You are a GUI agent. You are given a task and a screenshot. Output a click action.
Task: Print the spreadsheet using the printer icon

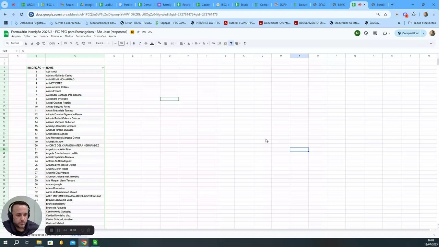pyautogui.click(x=38, y=43)
